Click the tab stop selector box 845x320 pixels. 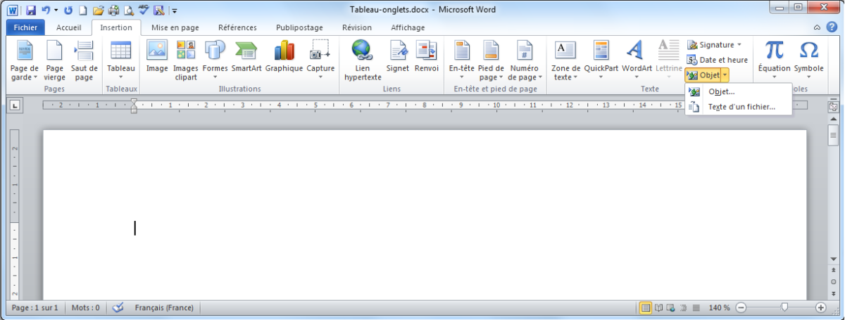point(14,106)
